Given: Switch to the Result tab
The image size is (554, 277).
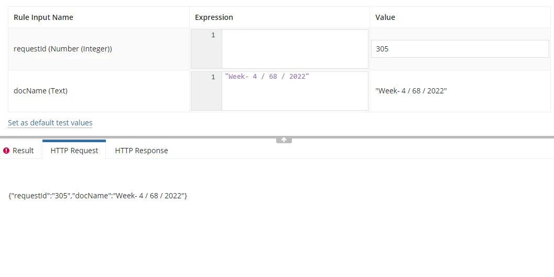Looking at the screenshot, I should [x=18, y=151].
